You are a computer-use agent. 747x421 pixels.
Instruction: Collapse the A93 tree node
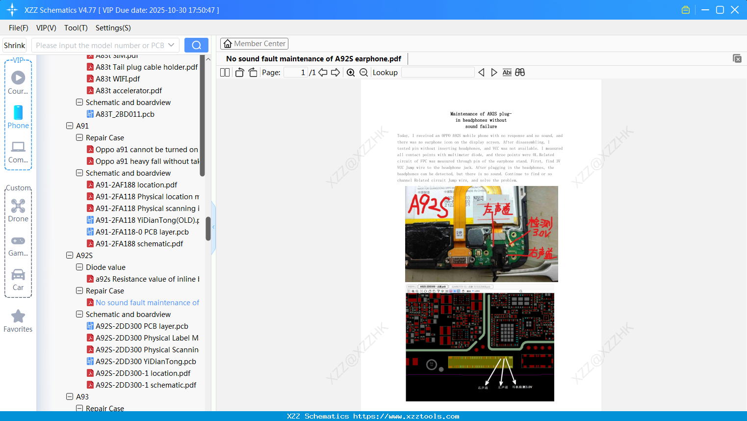coord(70,396)
